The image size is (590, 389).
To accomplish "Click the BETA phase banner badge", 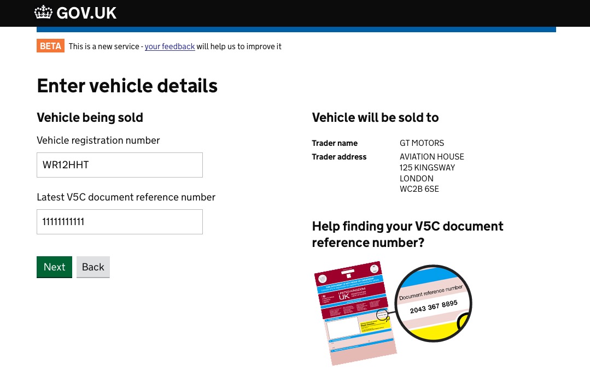I will (50, 46).
